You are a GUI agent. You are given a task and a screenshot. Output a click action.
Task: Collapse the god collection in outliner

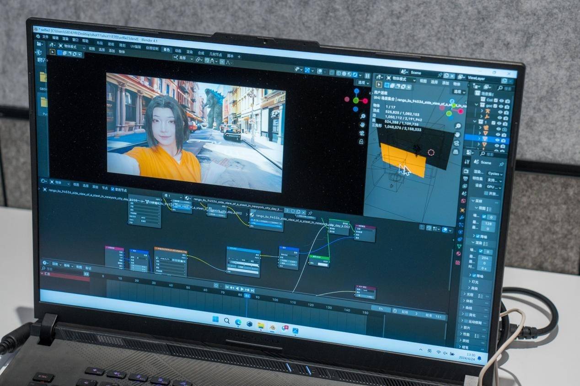pos(477,104)
